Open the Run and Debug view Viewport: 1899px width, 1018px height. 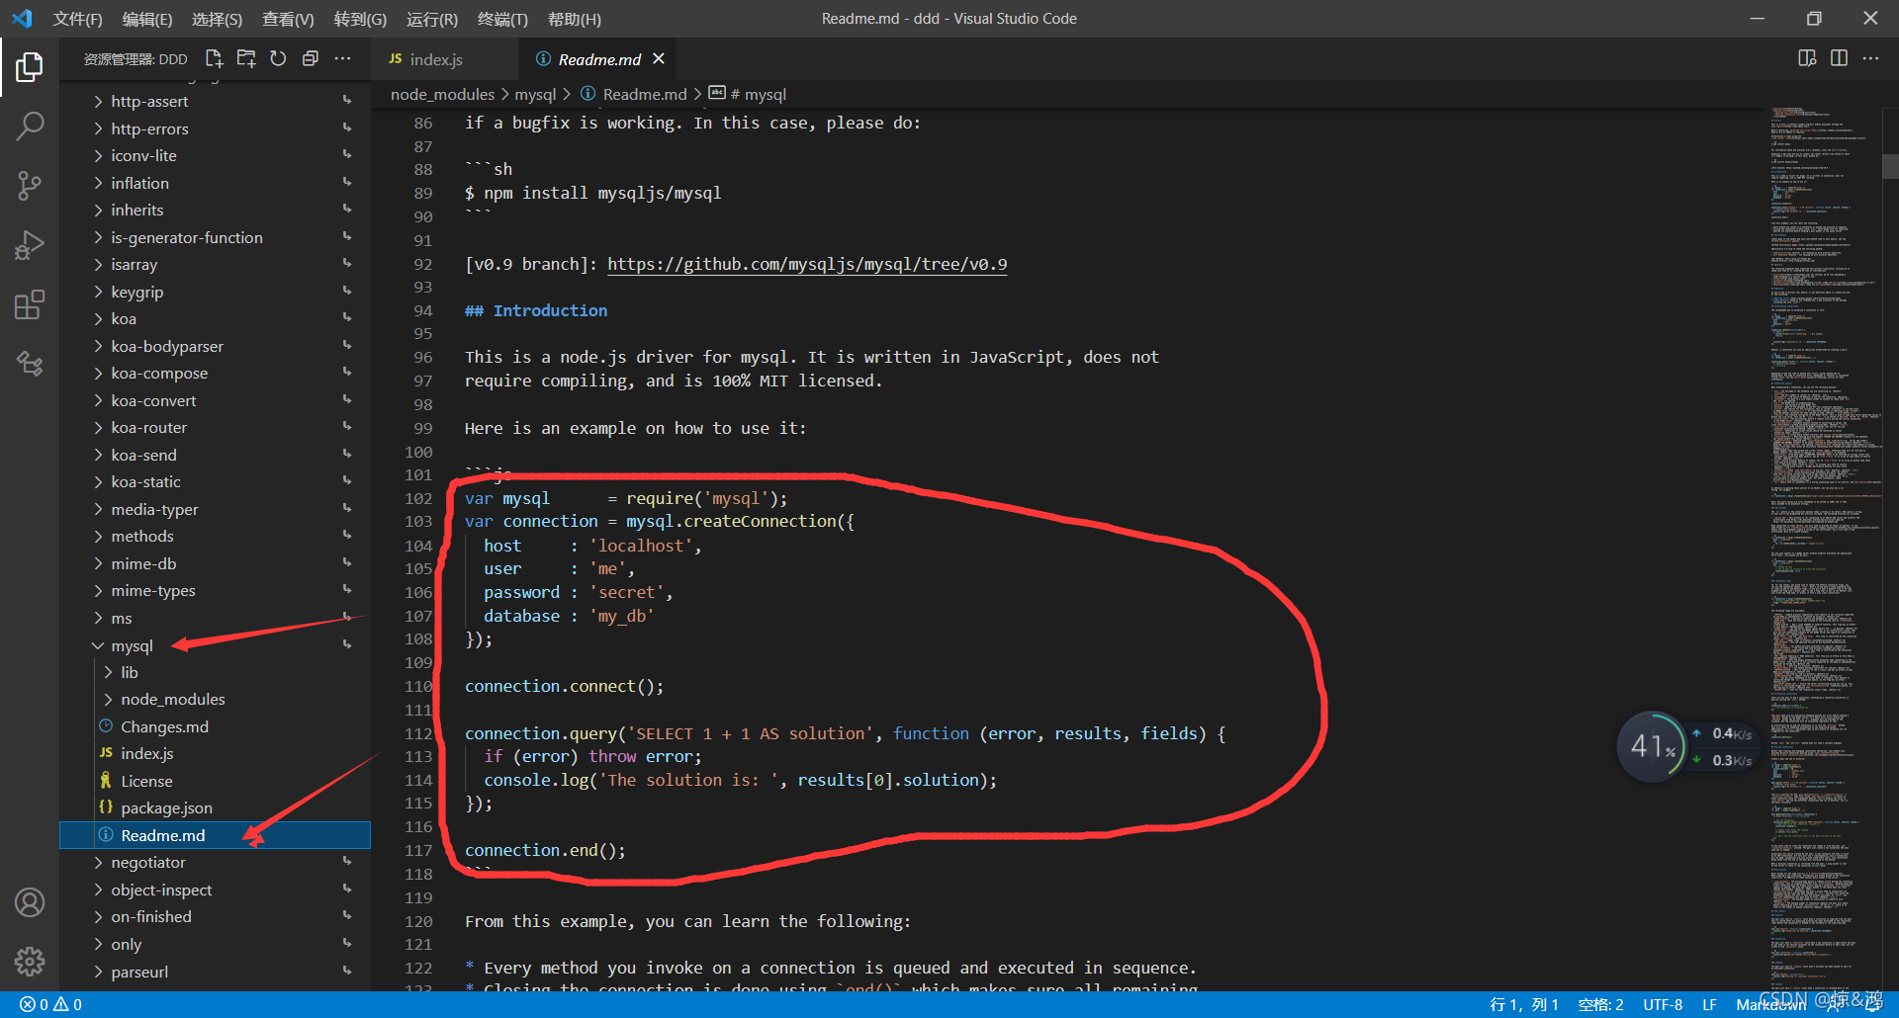[30, 244]
